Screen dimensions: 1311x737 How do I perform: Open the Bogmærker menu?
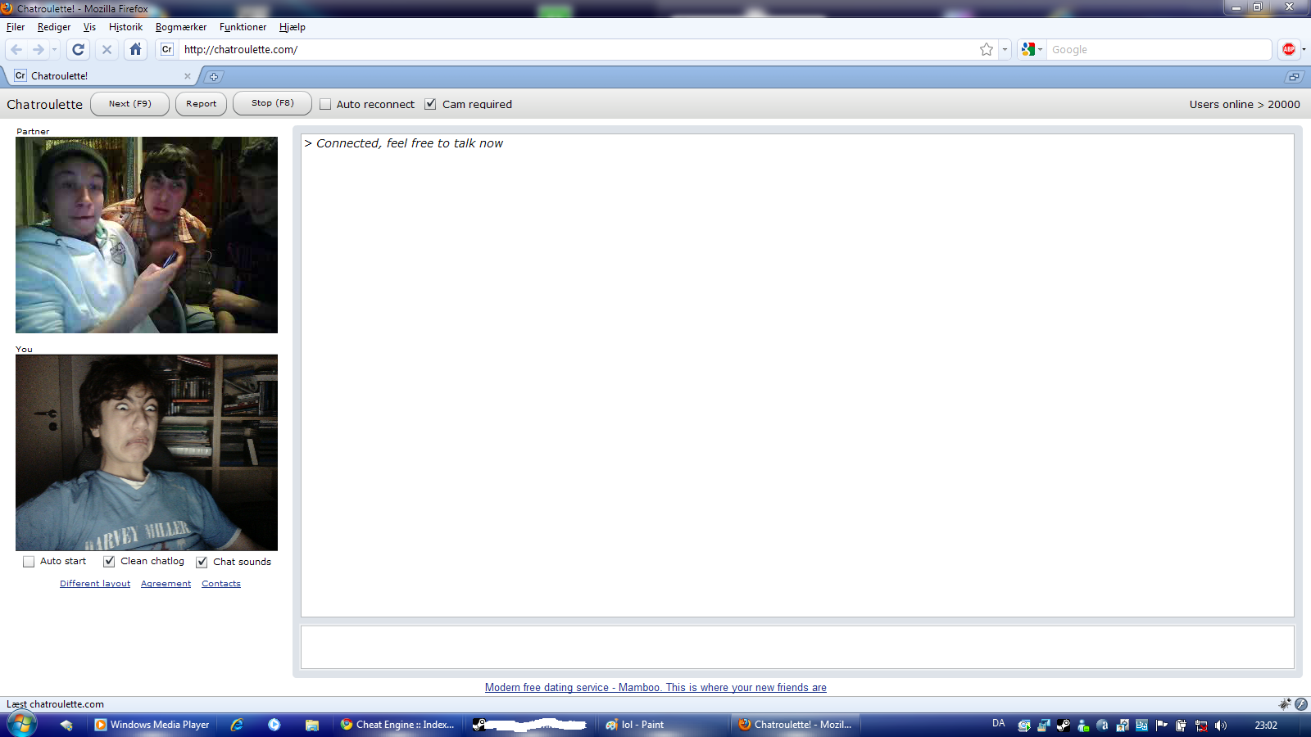coord(181,27)
